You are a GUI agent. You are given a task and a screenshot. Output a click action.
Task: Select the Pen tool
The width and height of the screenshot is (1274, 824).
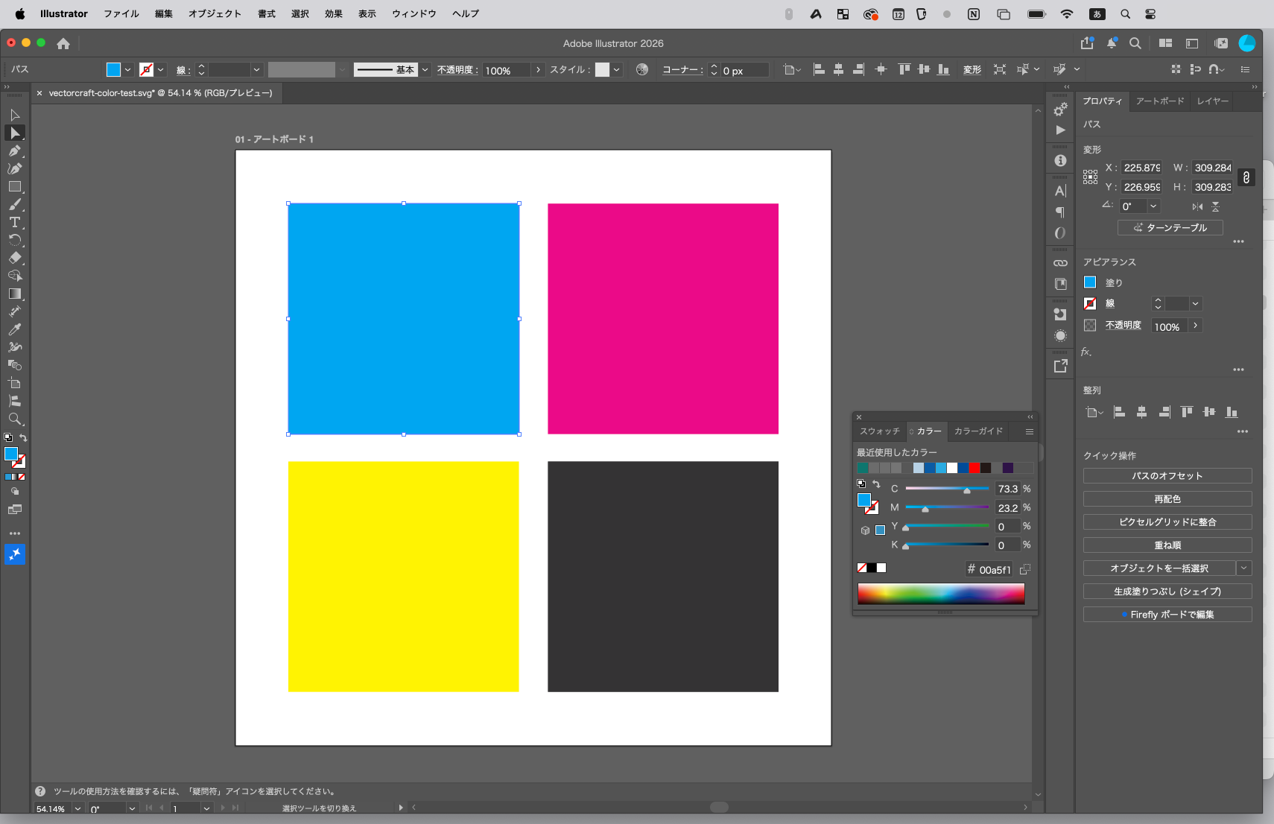click(x=14, y=150)
